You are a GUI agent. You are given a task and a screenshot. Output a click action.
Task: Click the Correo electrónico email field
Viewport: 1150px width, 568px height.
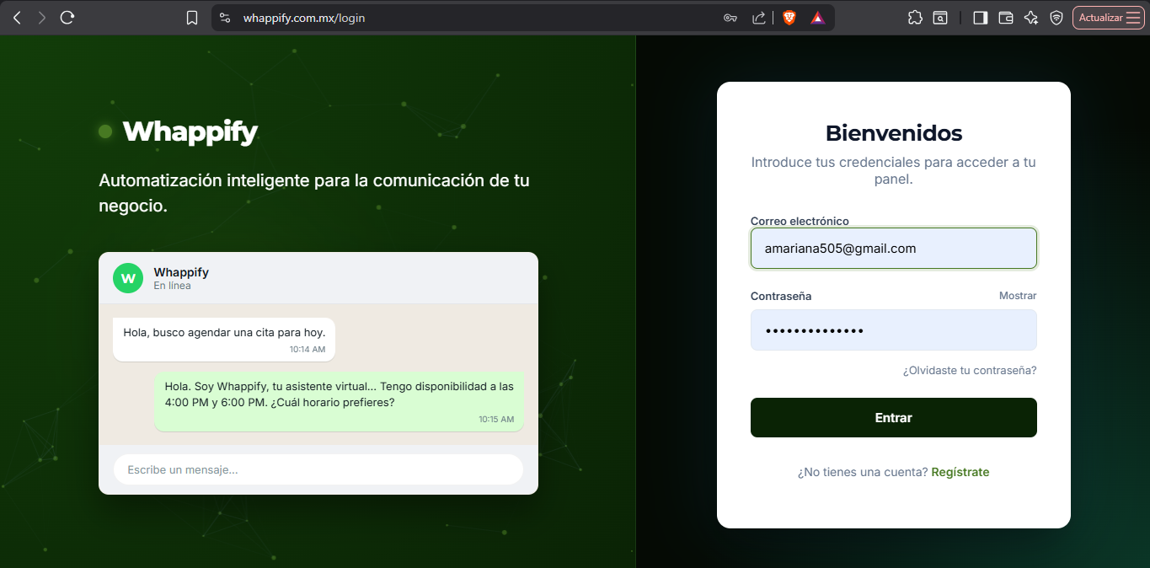click(x=894, y=249)
